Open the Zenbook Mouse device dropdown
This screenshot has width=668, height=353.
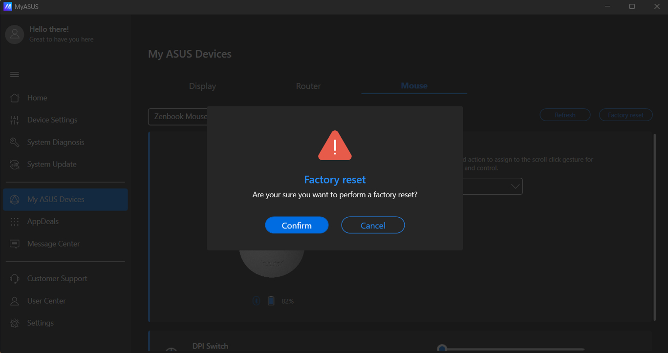point(178,117)
